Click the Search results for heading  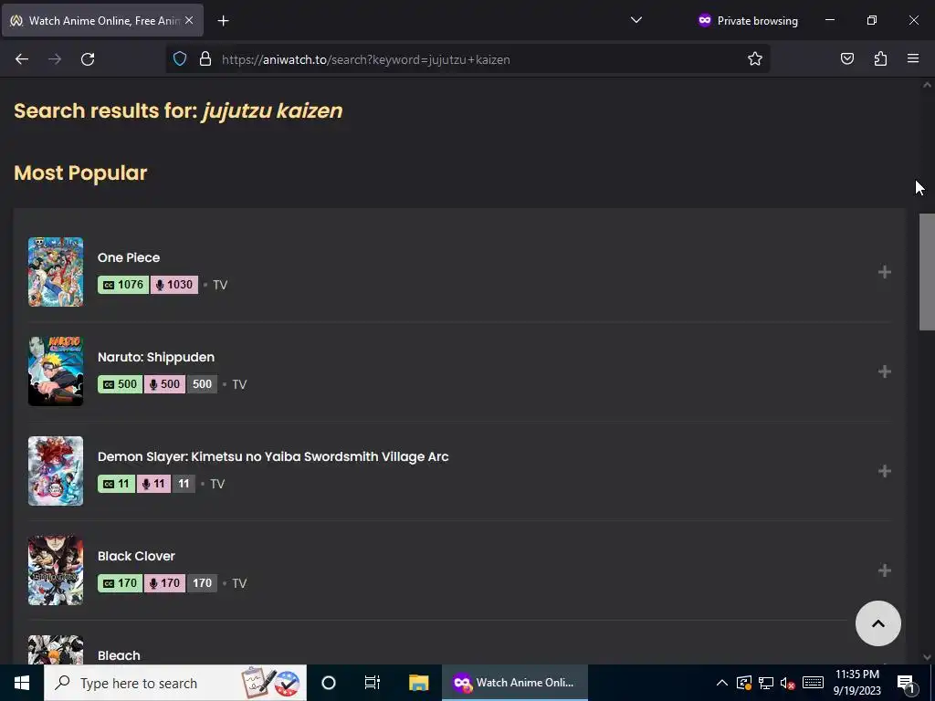tap(178, 110)
